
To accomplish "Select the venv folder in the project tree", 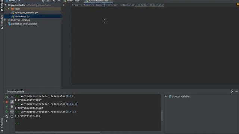I will click(17, 9).
